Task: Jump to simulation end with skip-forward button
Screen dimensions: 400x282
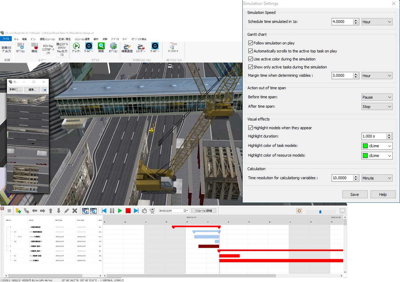Action: (x=136, y=211)
